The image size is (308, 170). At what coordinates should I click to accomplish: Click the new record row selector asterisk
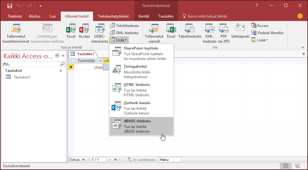pyautogui.click(x=71, y=67)
